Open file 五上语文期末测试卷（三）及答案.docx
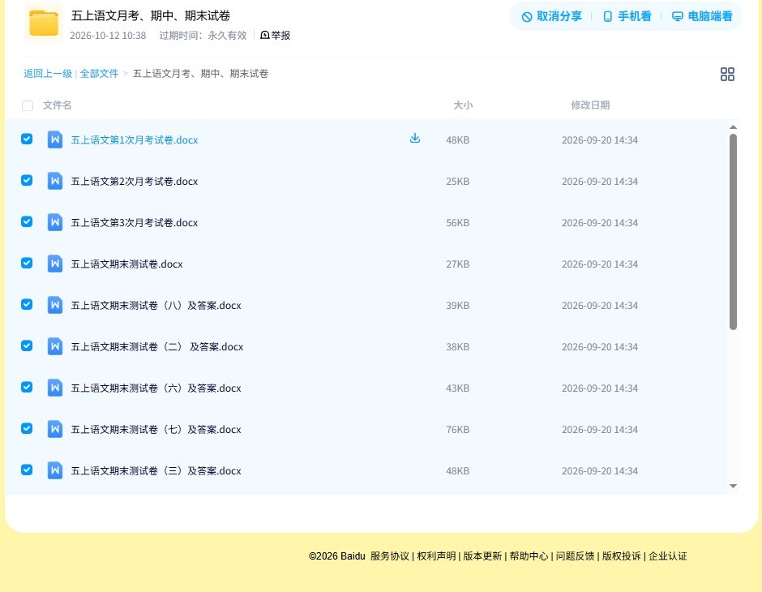 156,470
